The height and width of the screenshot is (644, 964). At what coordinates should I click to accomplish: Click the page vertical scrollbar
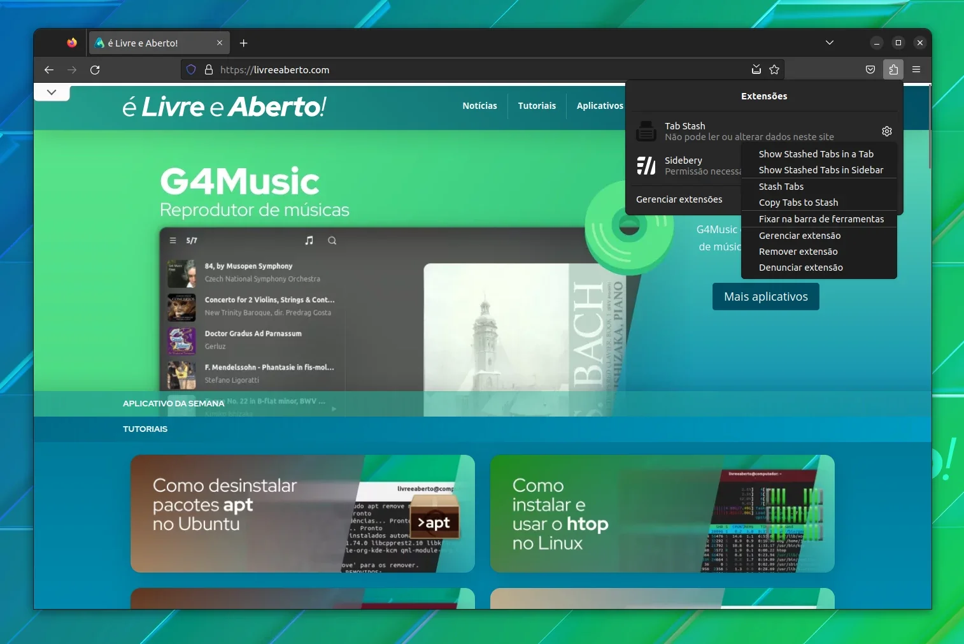[x=930, y=127]
